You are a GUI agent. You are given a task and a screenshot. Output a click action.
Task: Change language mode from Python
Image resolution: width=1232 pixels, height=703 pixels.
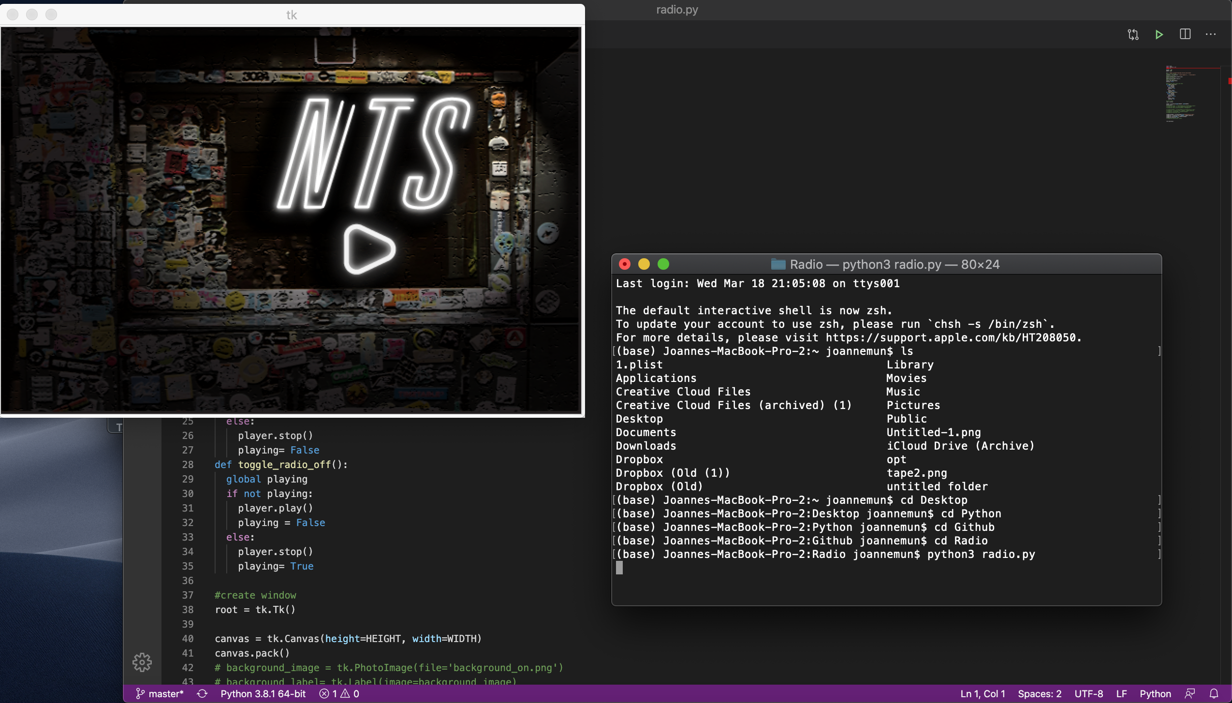click(x=1155, y=694)
